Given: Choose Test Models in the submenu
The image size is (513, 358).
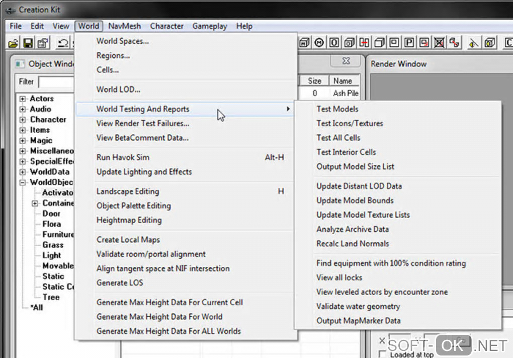Looking at the screenshot, I should click(398, 109).
